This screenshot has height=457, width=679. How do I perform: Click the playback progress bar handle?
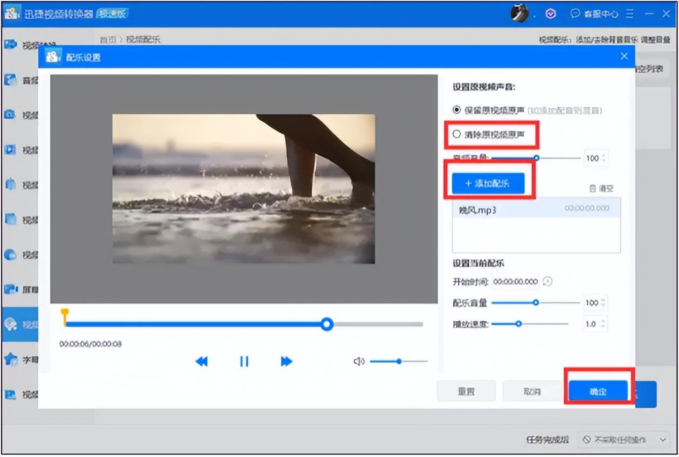327,324
